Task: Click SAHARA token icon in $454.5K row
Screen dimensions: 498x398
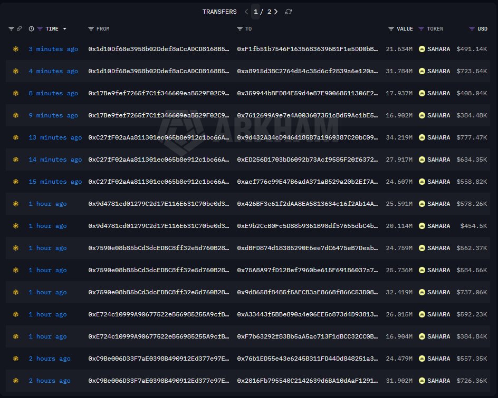Action: point(422,226)
